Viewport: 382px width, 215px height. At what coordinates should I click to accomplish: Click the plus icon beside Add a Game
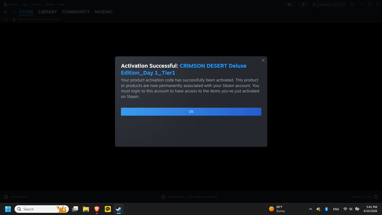(6, 197)
